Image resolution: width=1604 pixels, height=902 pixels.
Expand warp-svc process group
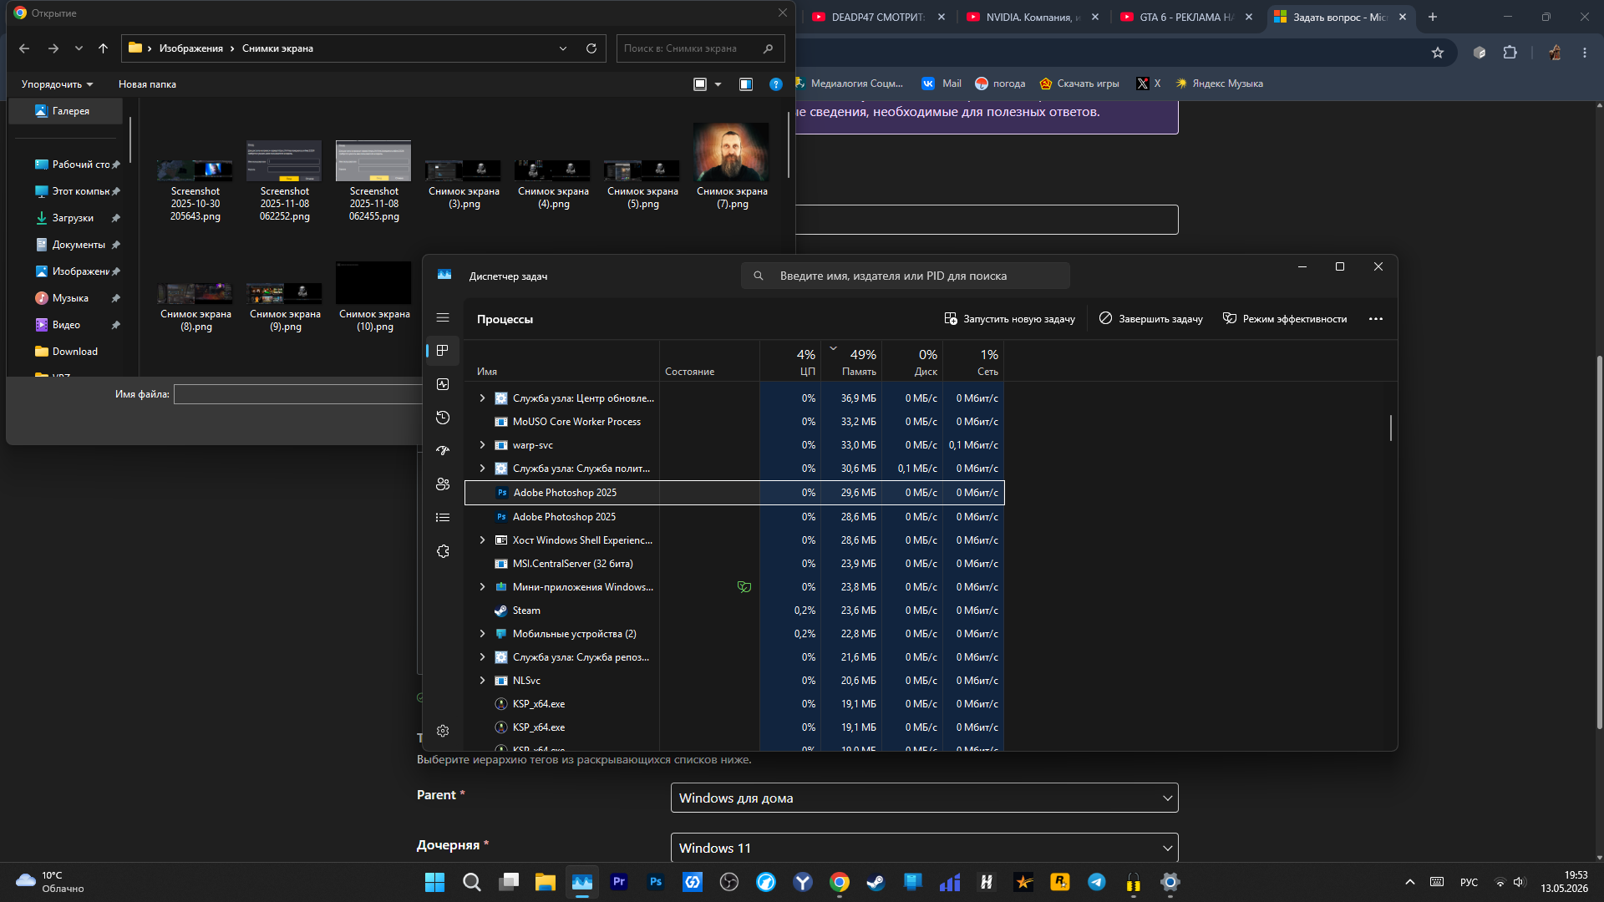point(482,445)
